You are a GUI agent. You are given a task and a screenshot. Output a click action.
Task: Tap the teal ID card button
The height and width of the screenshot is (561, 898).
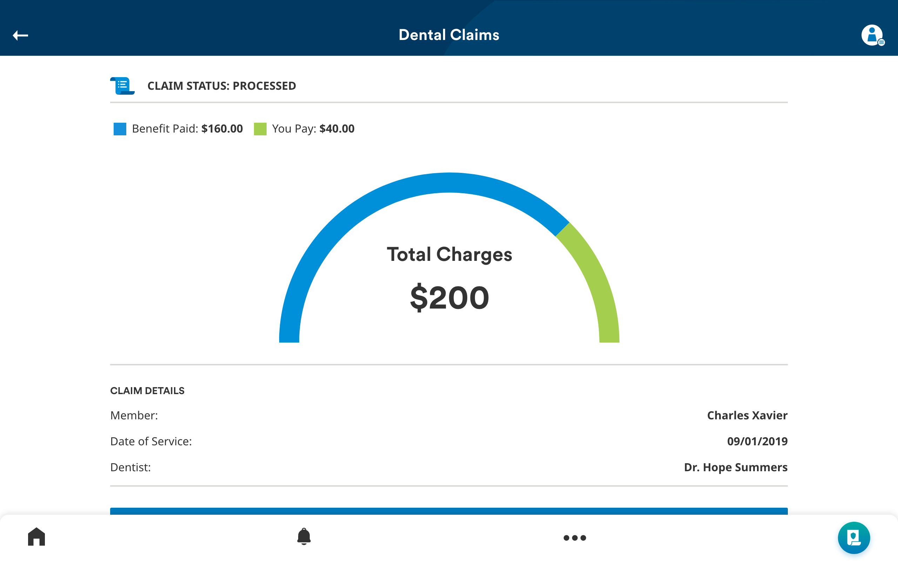click(853, 538)
